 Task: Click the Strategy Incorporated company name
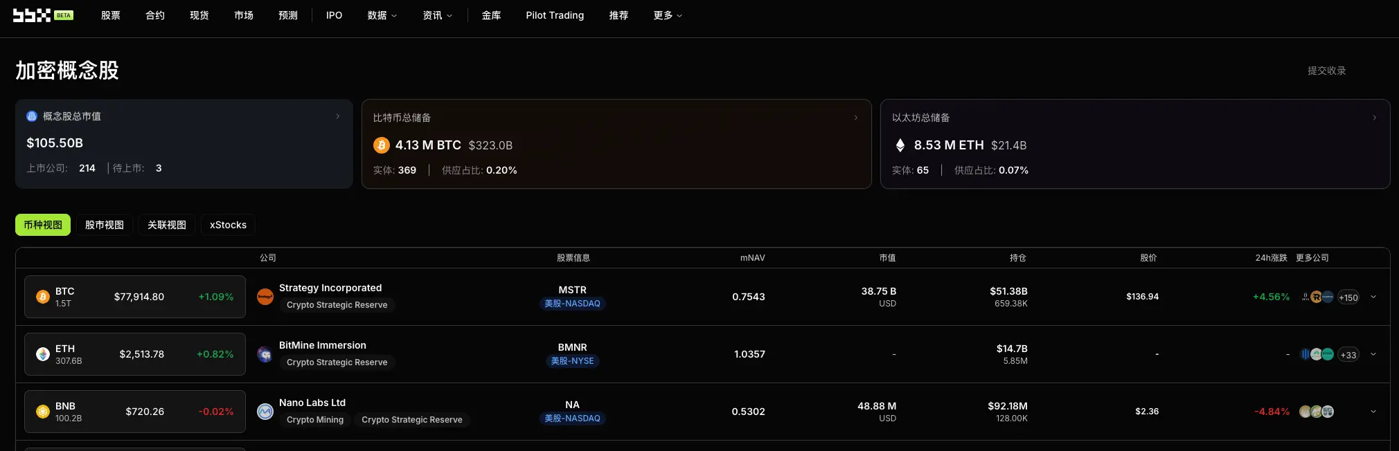pos(330,288)
